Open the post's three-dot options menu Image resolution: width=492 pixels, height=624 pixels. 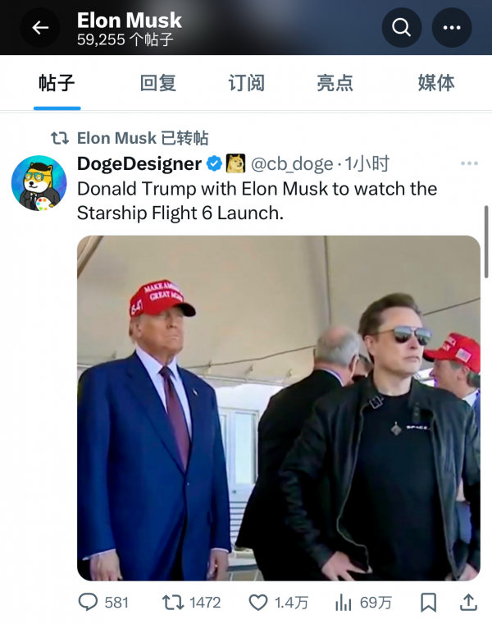[469, 163]
